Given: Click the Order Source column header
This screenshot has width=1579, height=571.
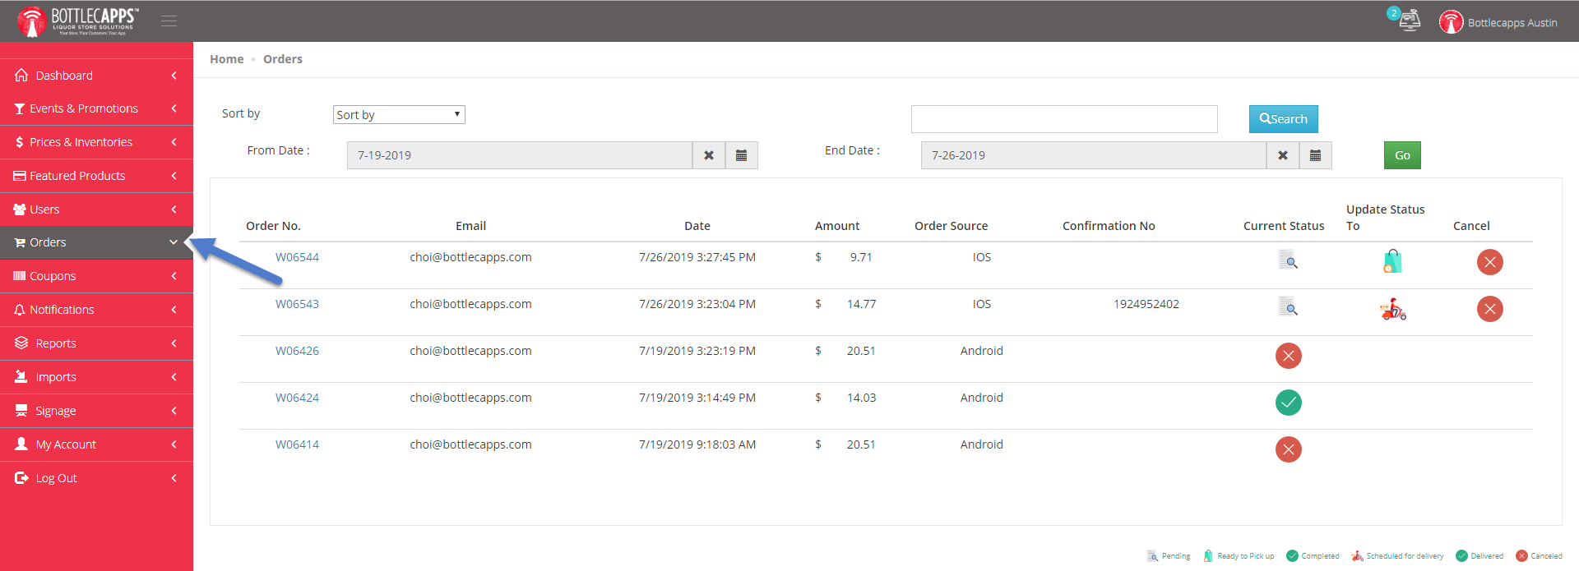Looking at the screenshot, I should tap(952, 226).
